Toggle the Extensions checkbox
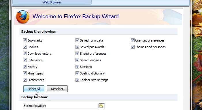This screenshot has height=110, width=202. [25, 60]
